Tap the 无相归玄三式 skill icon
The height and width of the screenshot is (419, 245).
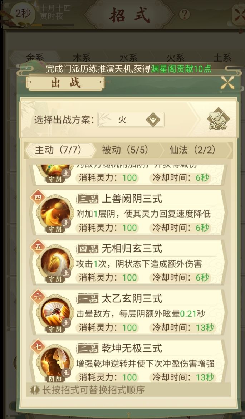pyautogui.click(x=55, y=264)
